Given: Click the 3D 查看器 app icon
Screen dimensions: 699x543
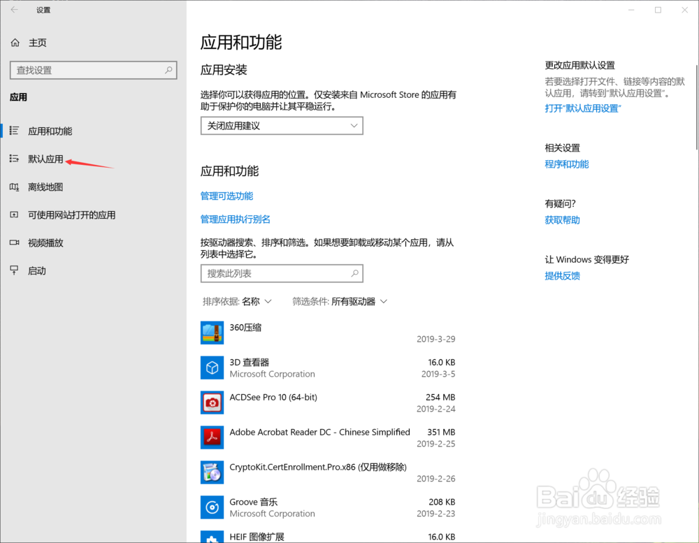Looking at the screenshot, I should (x=212, y=368).
